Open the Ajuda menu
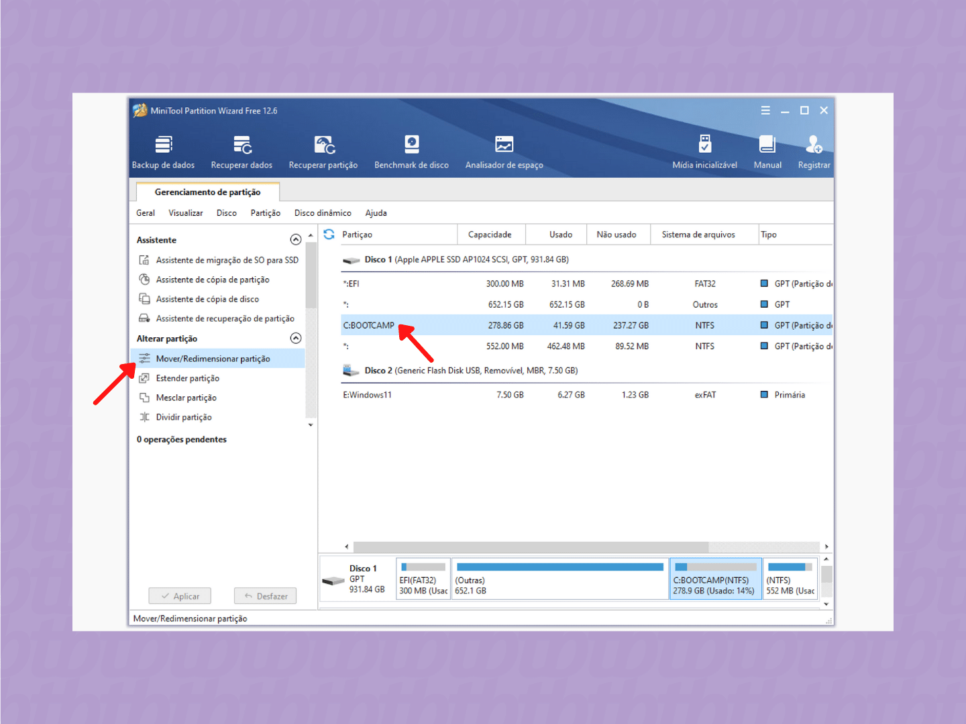 (x=376, y=213)
